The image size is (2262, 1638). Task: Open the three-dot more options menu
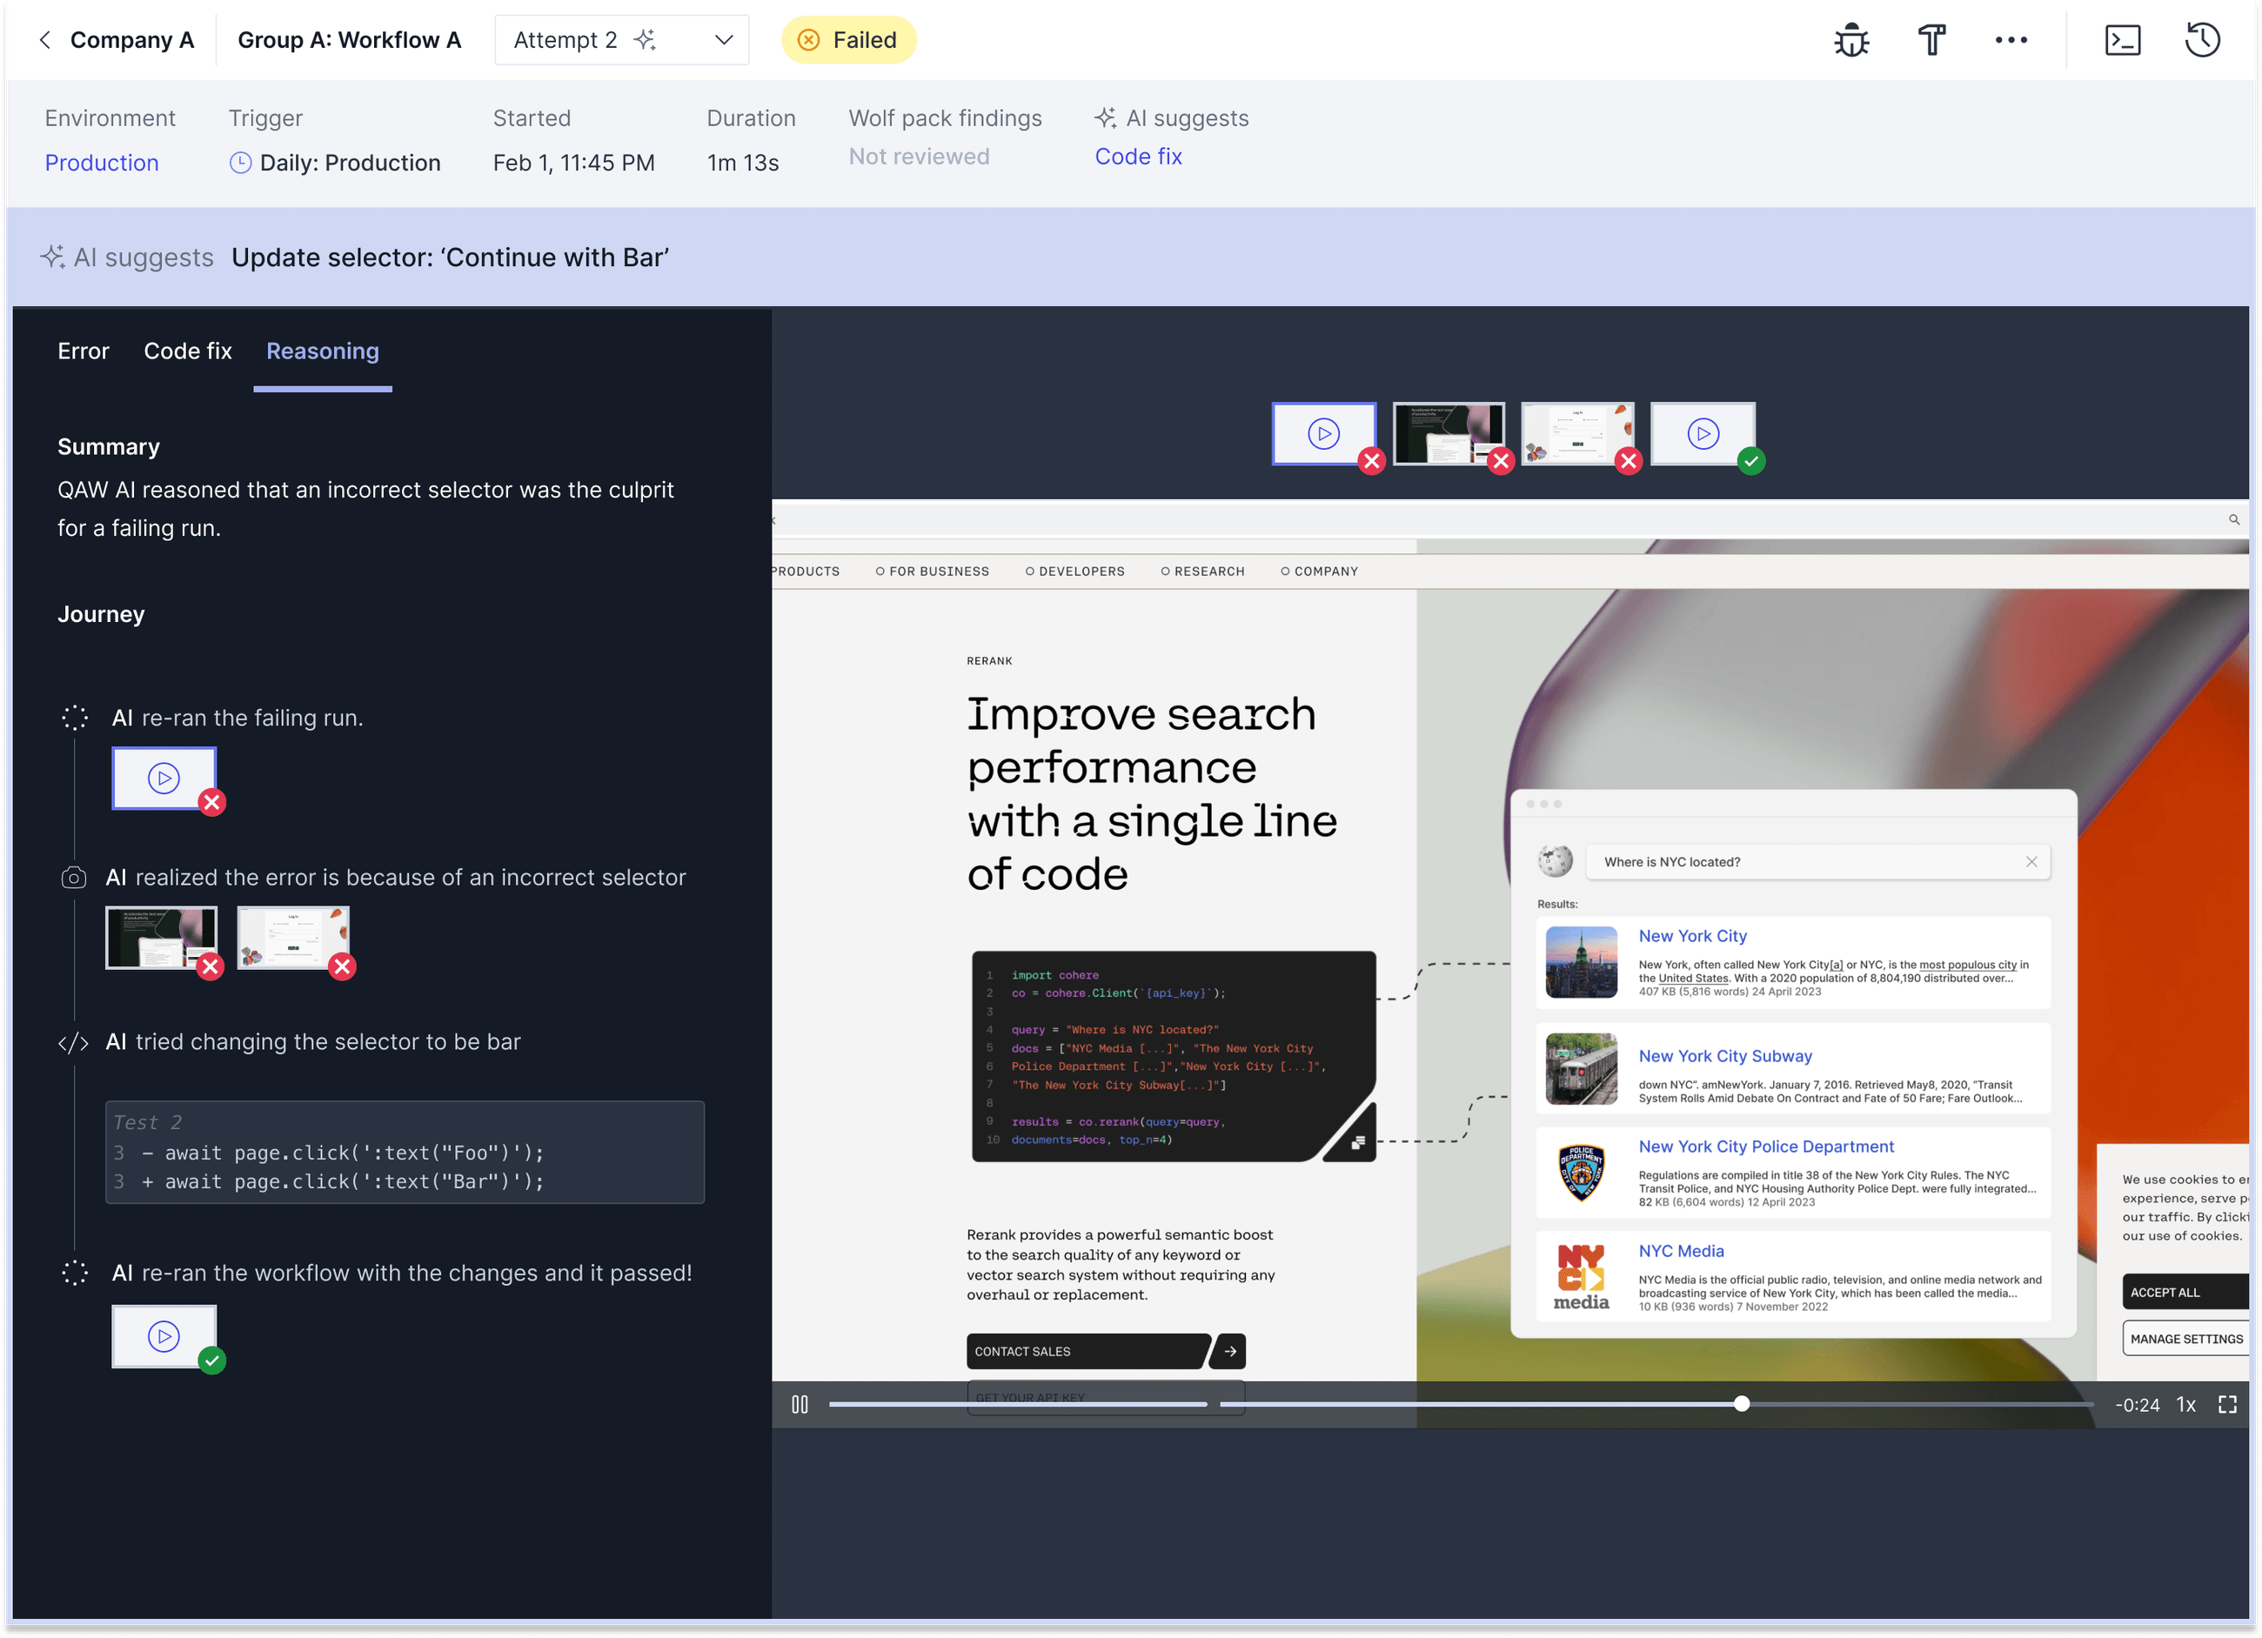[x=2011, y=40]
